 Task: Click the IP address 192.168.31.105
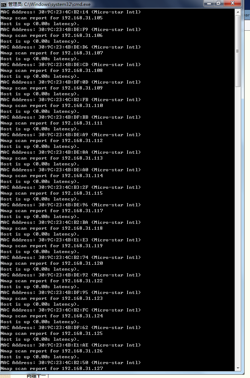[x=82, y=18]
